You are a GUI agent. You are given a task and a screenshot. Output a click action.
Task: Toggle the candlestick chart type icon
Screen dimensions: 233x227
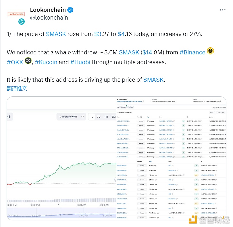point(9,117)
